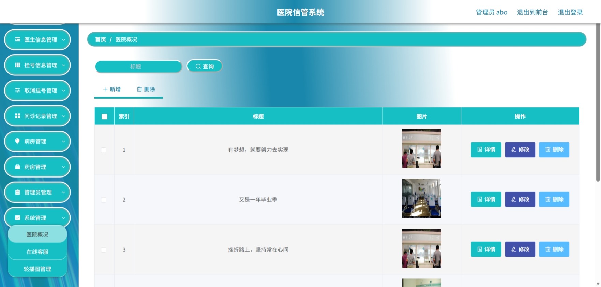Click the vertical scrollbar down arrow
The height and width of the screenshot is (287, 601).
598,284
